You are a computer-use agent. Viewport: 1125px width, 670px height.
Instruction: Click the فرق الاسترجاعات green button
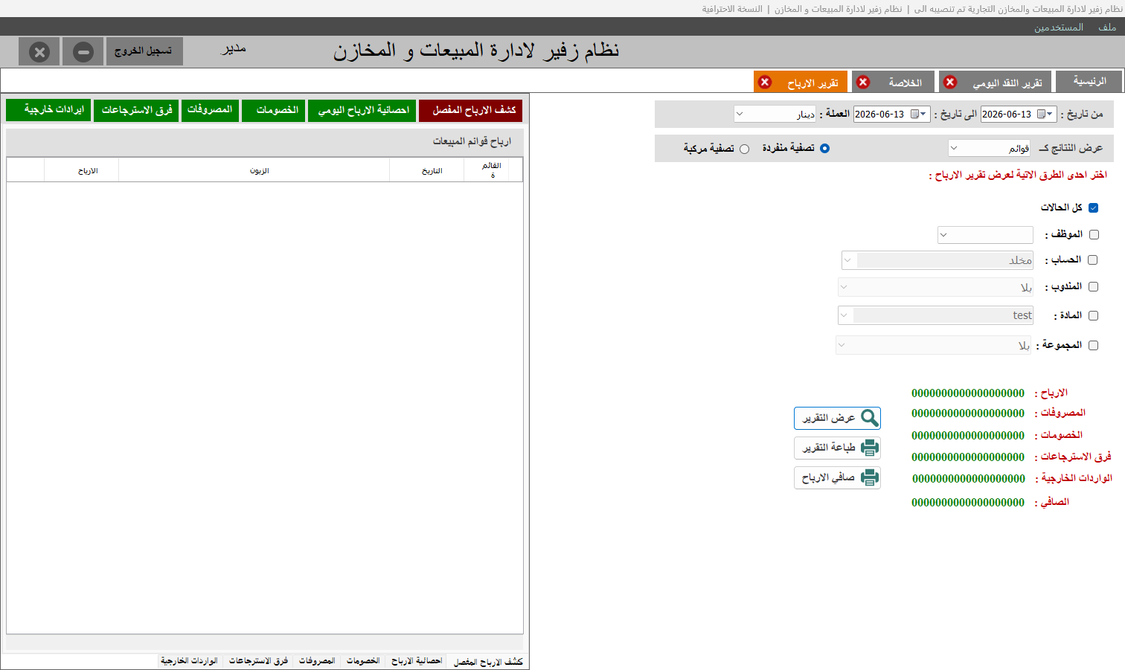tap(137, 110)
